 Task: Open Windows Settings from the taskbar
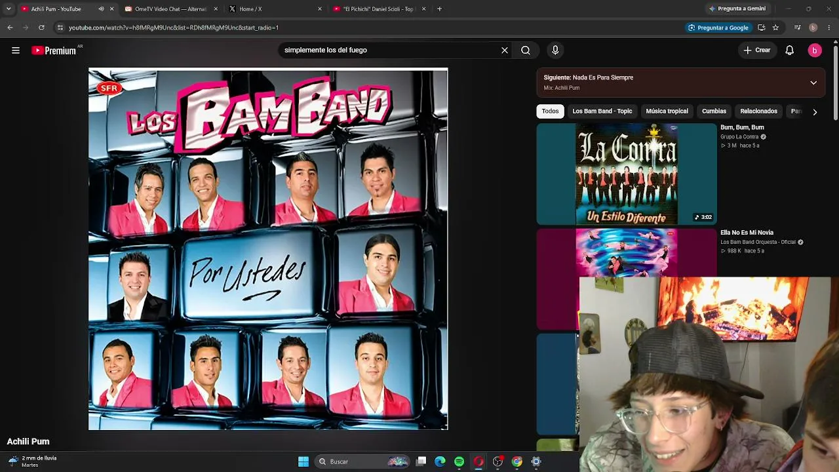[x=536, y=462]
